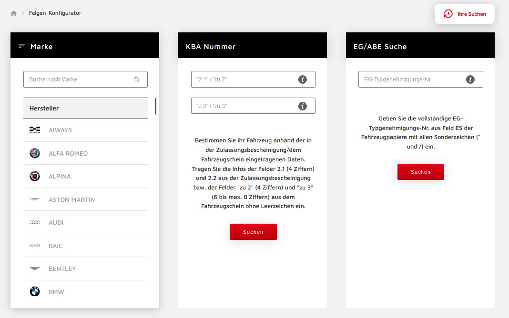Screen dimensions: 509x318
Task: Select the Hersteller header row
Action: [x=85, y=108]
